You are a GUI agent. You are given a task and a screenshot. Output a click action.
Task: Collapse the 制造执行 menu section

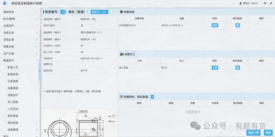[x=20, y=60]
